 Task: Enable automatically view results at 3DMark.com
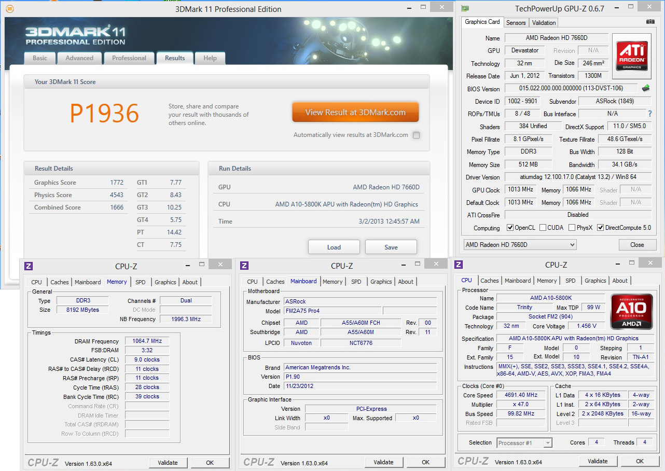coord(416,135)
